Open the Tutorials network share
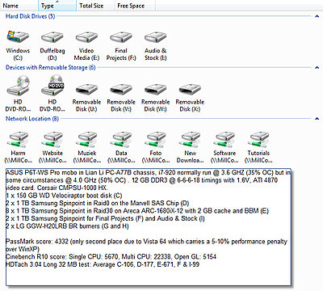 click(x=259, y=147)
